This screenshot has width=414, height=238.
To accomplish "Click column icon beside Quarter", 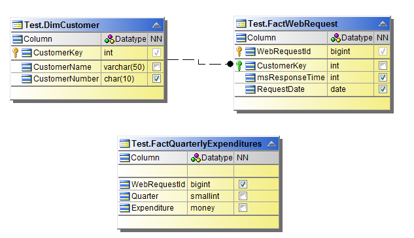I will coord(125,196).
